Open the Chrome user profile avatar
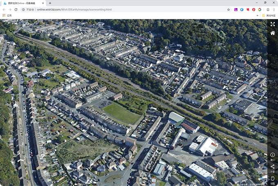278x186 pixels. [268, 9]
